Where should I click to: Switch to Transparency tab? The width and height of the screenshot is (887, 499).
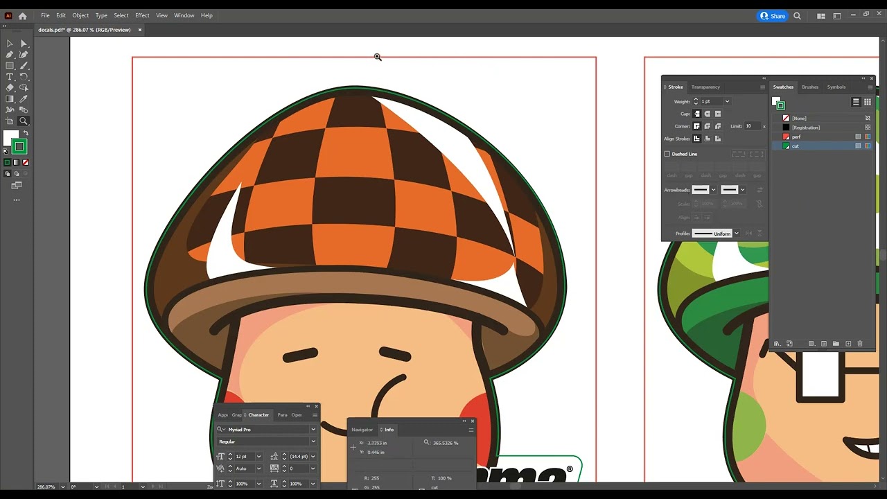pos(705,87)
